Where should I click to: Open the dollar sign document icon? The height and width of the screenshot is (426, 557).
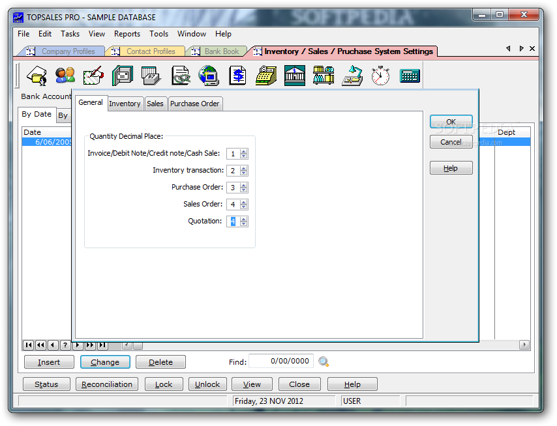coord(237,76)
